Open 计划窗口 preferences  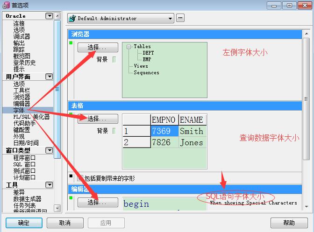24,177
